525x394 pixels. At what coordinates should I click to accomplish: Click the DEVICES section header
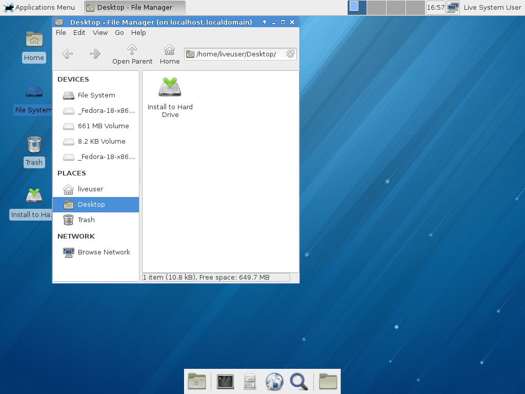coord(73,80)
